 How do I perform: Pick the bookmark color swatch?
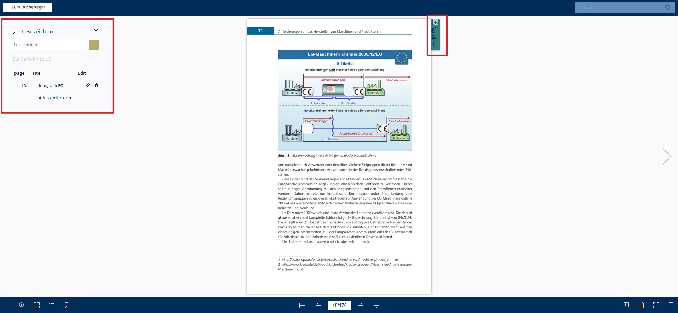[94, 45]
